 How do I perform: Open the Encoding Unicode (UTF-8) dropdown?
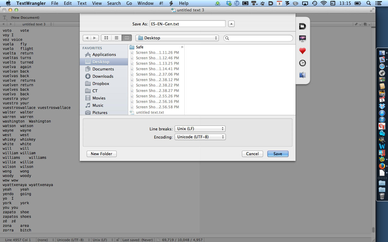[200, 137]
